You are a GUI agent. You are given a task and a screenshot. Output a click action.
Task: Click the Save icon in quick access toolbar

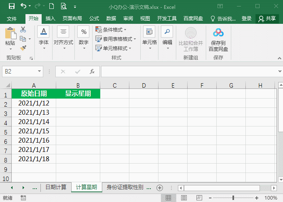point(11,6)
